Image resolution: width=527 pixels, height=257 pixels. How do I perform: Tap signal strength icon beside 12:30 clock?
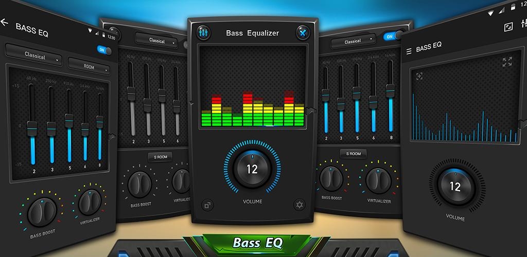point(97,33)
